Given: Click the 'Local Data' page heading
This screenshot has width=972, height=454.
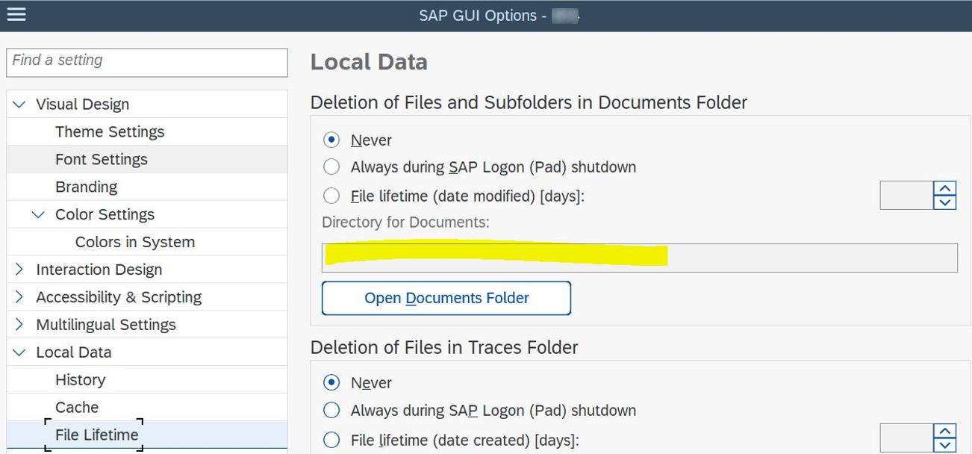Looking at the screenshot, I should [369, 62].
